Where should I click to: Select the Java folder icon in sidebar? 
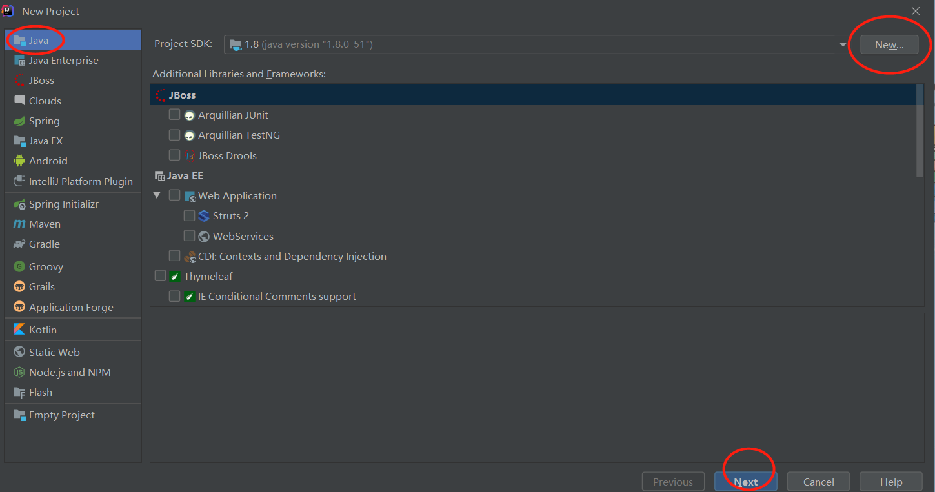(x=19, y=40)
